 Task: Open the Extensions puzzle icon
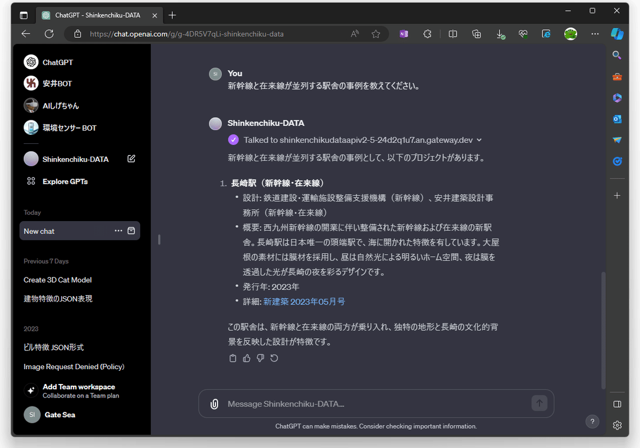coord(427,34)
